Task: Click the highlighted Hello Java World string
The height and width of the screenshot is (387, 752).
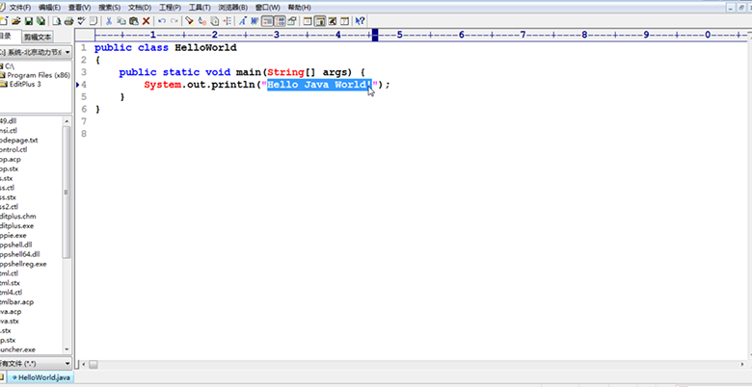Action: [319, 85]
